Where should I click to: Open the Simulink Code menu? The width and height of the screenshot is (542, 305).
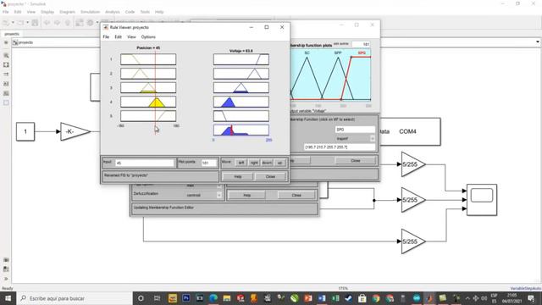click(x=130, y=12)
